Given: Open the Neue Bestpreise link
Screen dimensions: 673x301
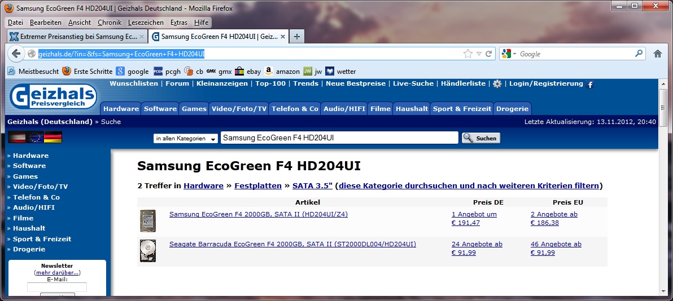Looking at the screenshot, I should (x=355, y=83).
